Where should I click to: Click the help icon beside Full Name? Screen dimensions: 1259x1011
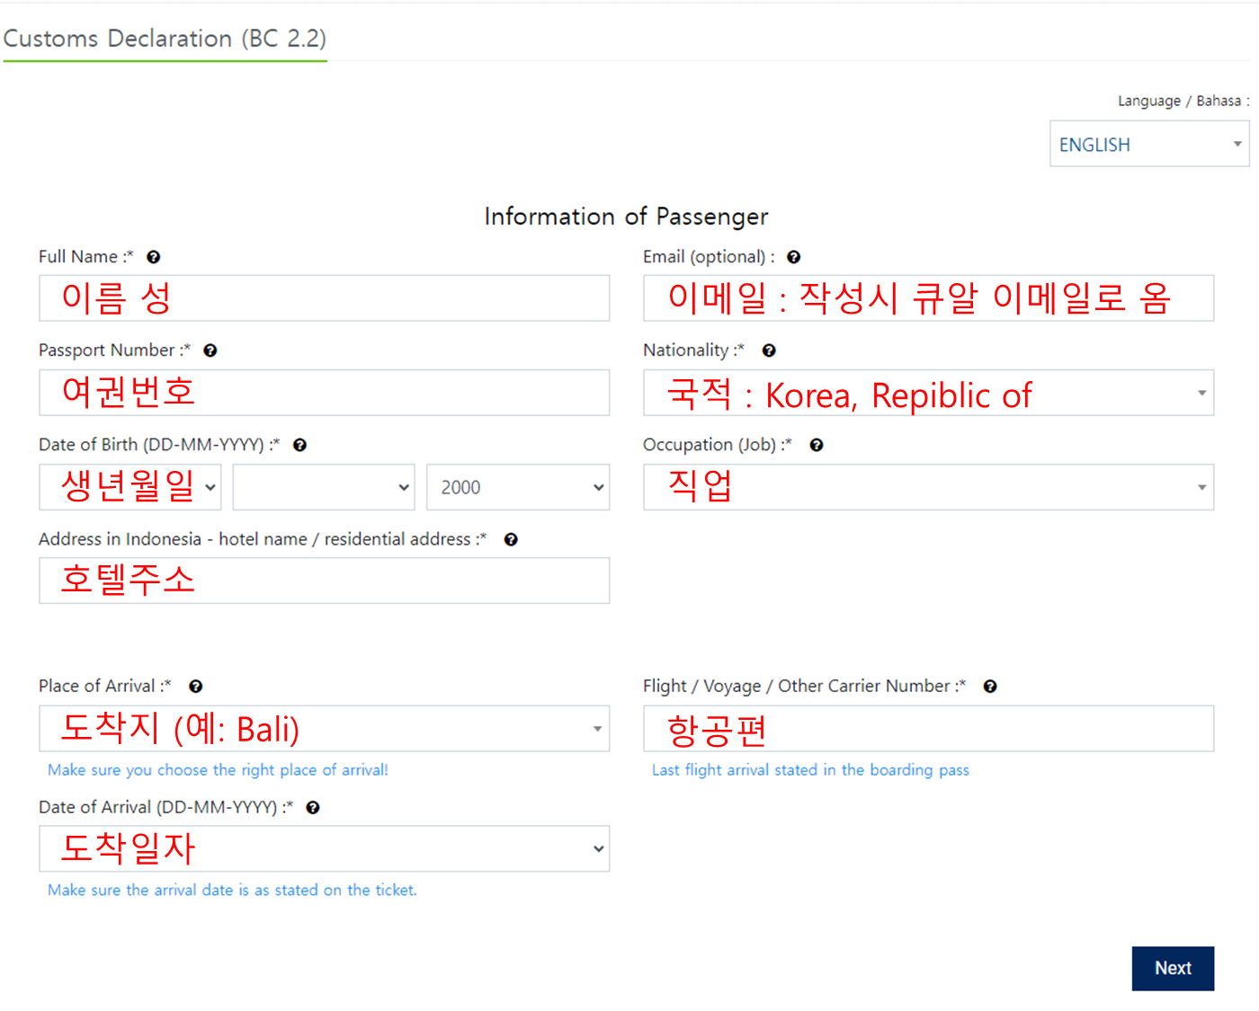[x=154, y=257]
